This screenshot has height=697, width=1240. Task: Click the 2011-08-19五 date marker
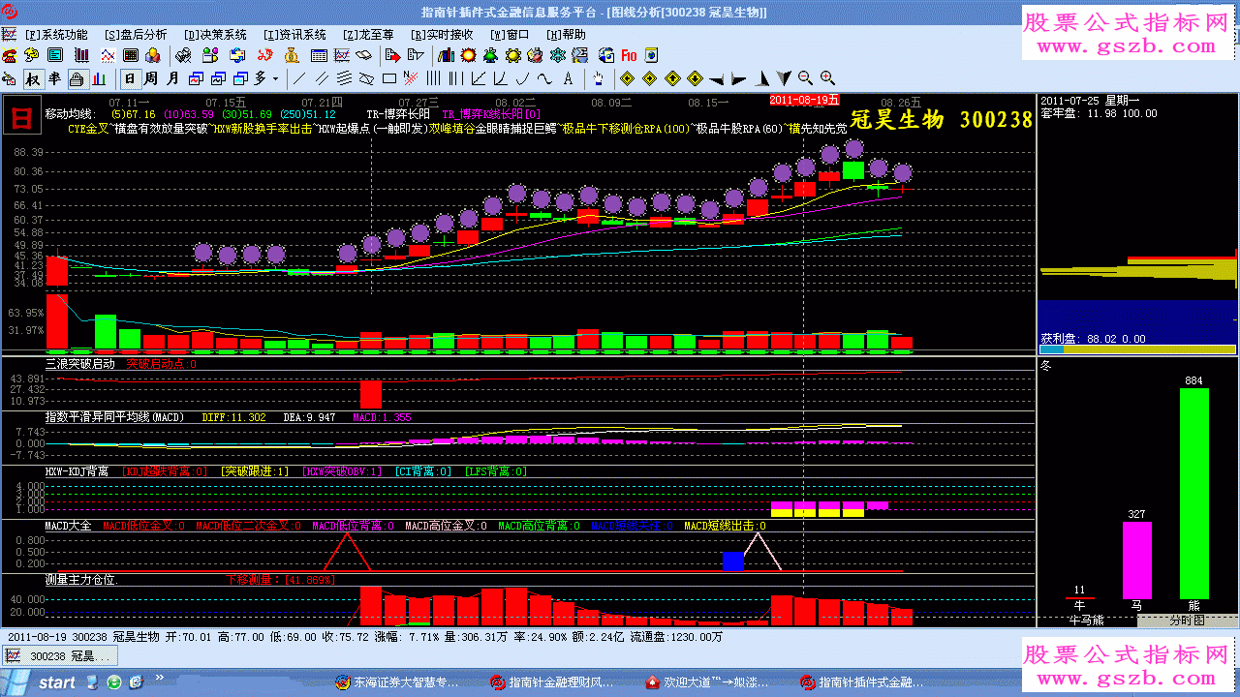(804, 100)
